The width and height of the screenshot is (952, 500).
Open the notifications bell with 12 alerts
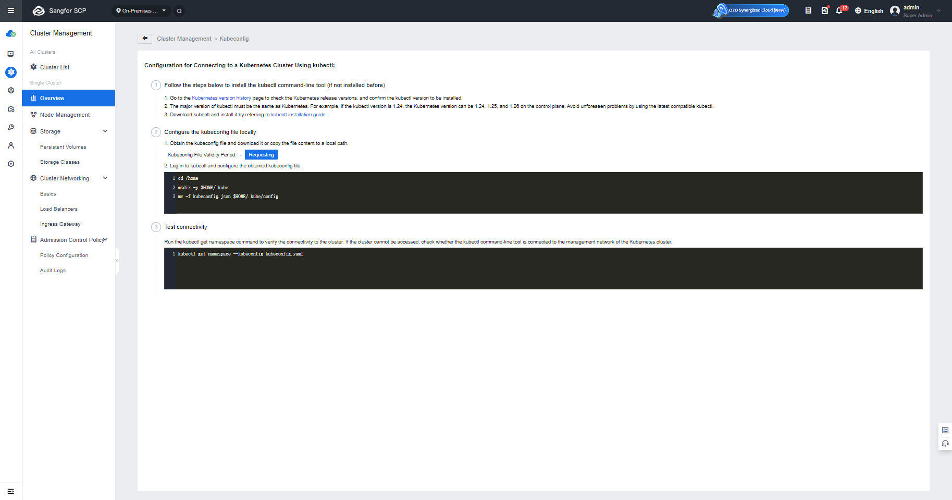840,10
